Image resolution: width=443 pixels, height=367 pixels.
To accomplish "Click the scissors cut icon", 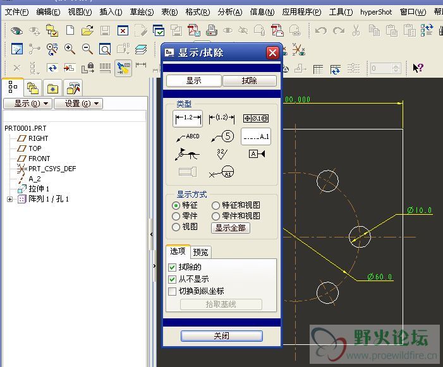I will pos(356,30).
